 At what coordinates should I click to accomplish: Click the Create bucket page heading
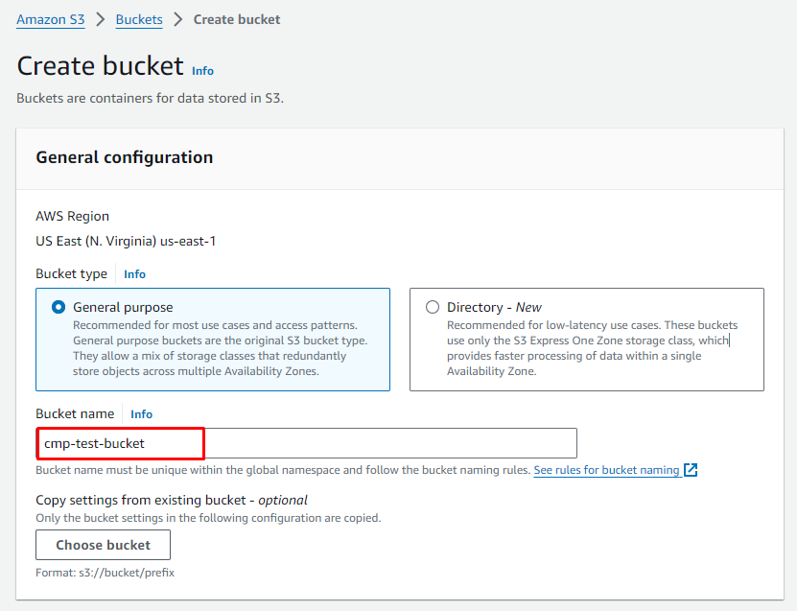coord(100,65)
